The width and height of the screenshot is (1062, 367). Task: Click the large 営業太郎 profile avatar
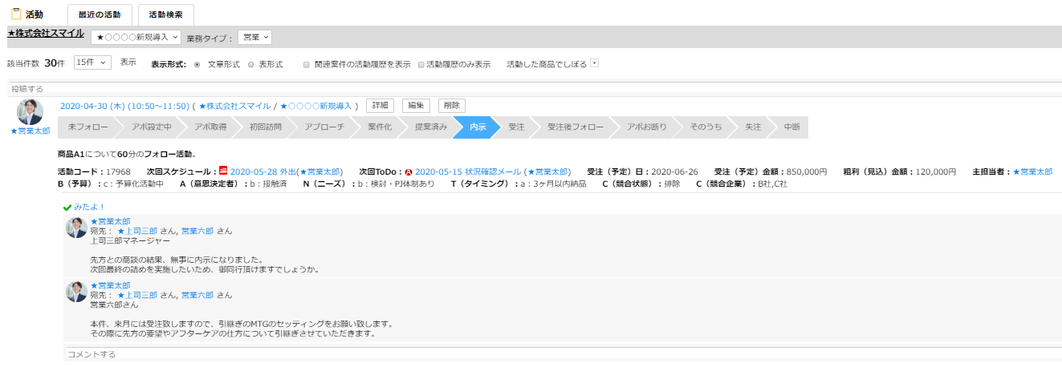tap(30, 112)
